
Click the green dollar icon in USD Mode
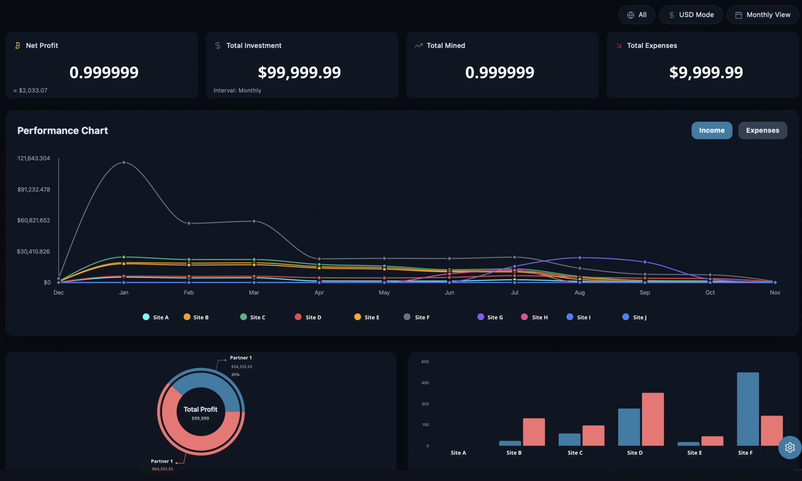(671, 14)
